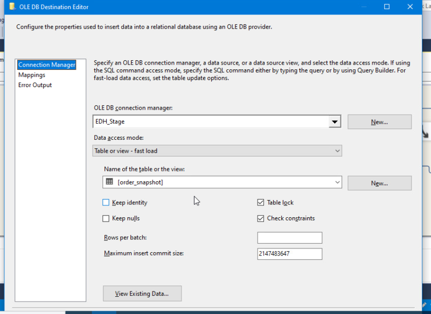Click the table icon beside order_snapshot field

109,182
